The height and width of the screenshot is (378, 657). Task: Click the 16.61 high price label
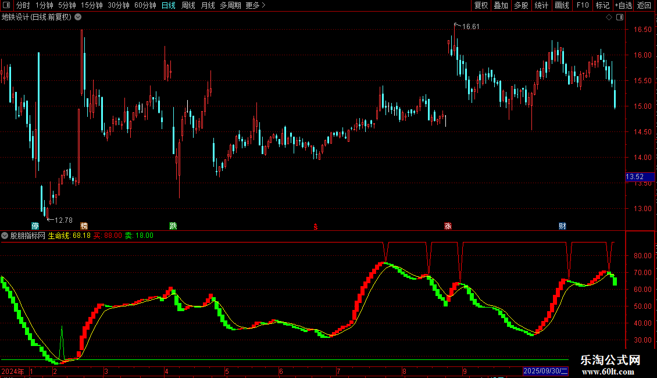tap(470, 27)
